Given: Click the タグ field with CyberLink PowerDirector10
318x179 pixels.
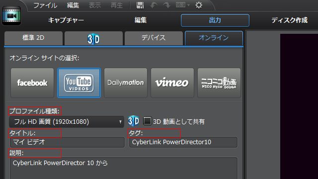Looking at the screenshot, I should point(183,142).
